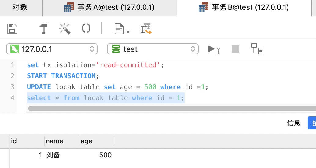Click the parentheses code snippet icon

click(x=86, y=28)
